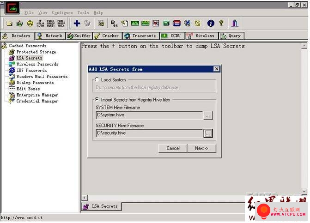310x223 pixels.
Task: Click the vertical scrollbar up arrow
Action: click(x=304, y=46)
